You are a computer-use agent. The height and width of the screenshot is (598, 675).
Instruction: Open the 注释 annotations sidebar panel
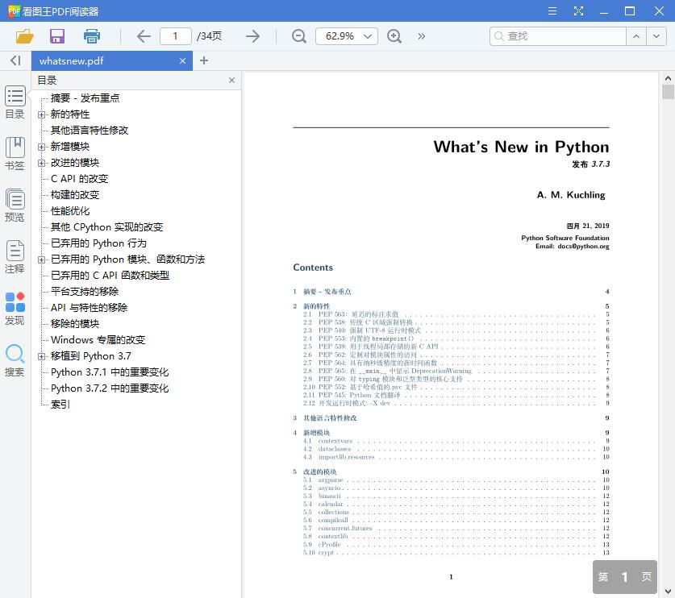click(x=15, y=257)
